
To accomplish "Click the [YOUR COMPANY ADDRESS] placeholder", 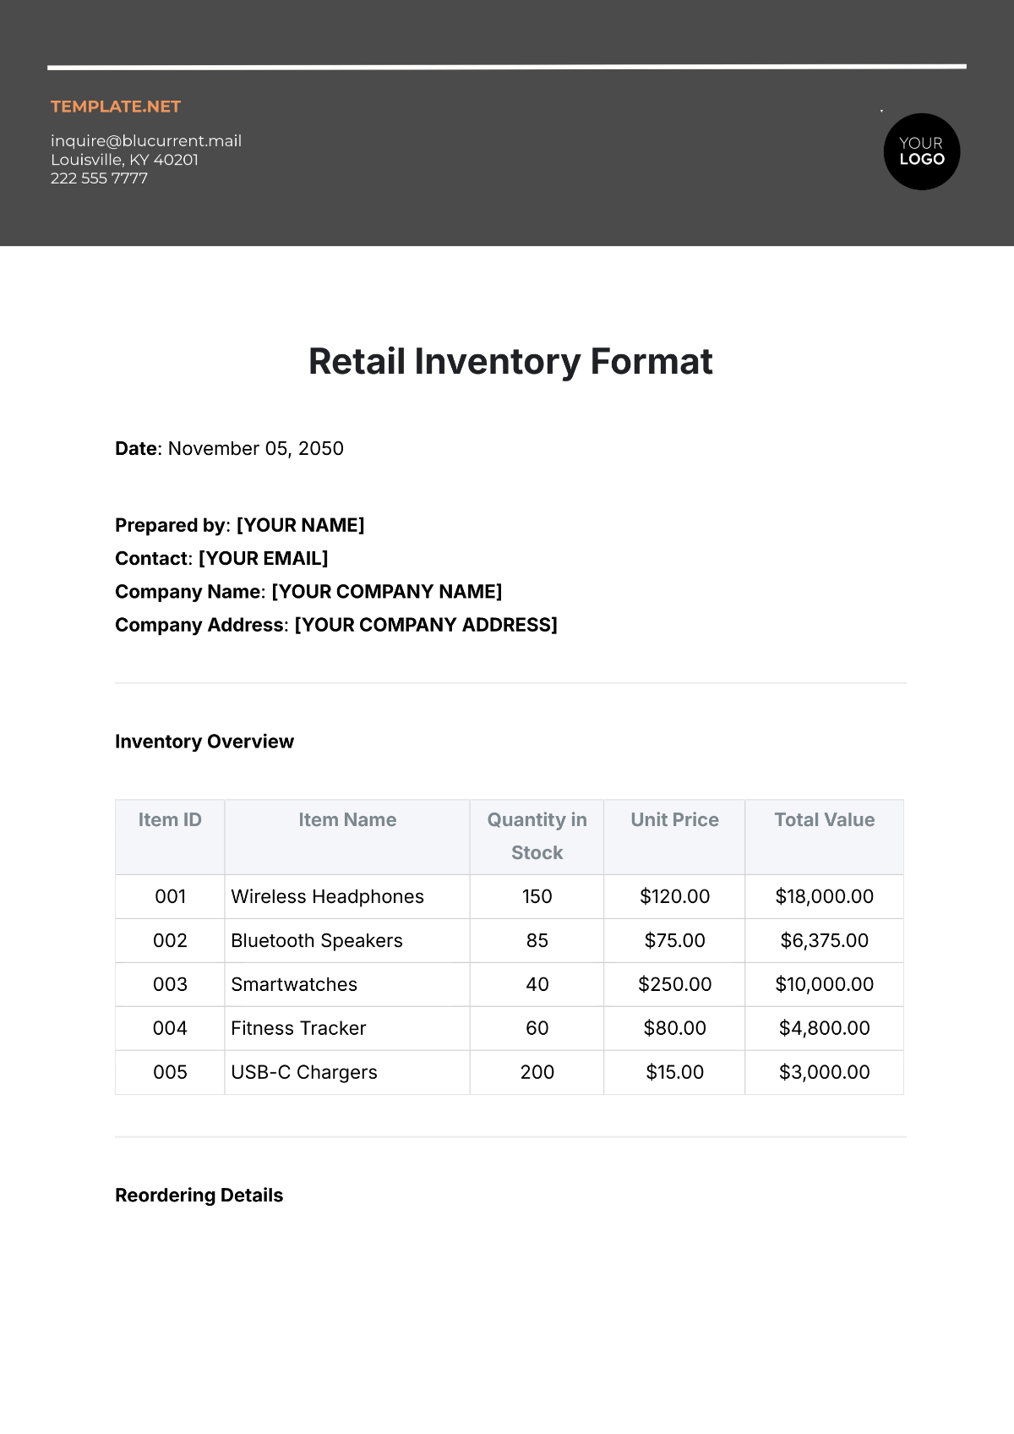I will pyautogui.click(x=426, y=625).
